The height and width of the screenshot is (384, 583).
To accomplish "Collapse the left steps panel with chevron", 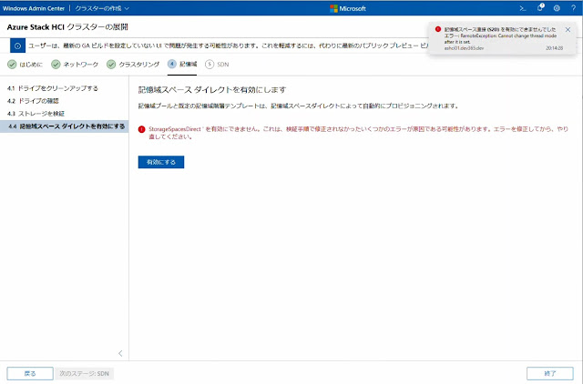I will [120, 353].
